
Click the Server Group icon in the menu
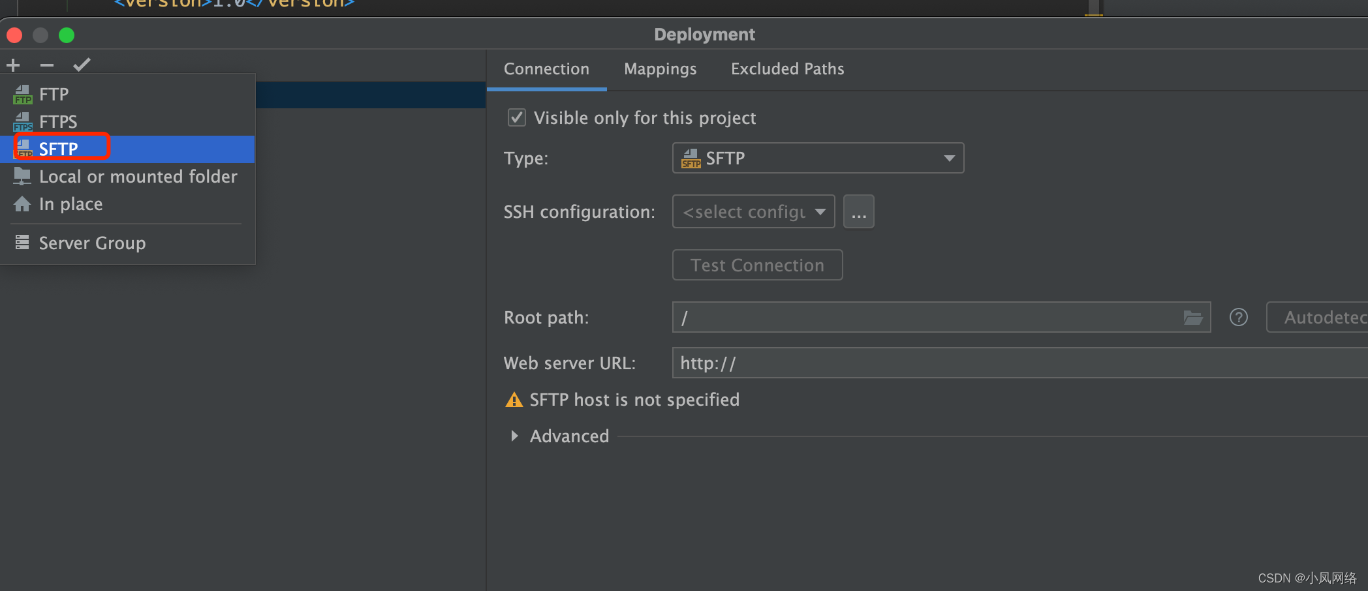(22, 242)
